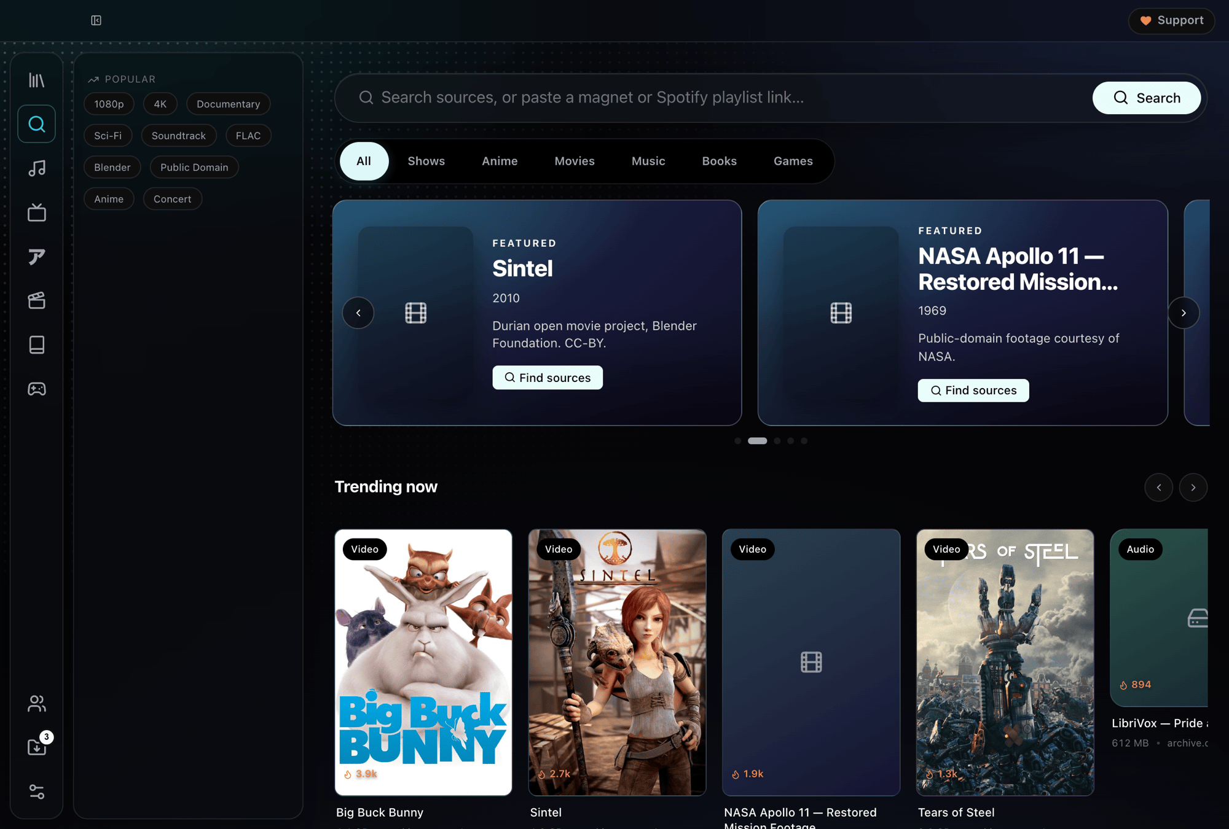Click the white Search button

pos(1147,98)
